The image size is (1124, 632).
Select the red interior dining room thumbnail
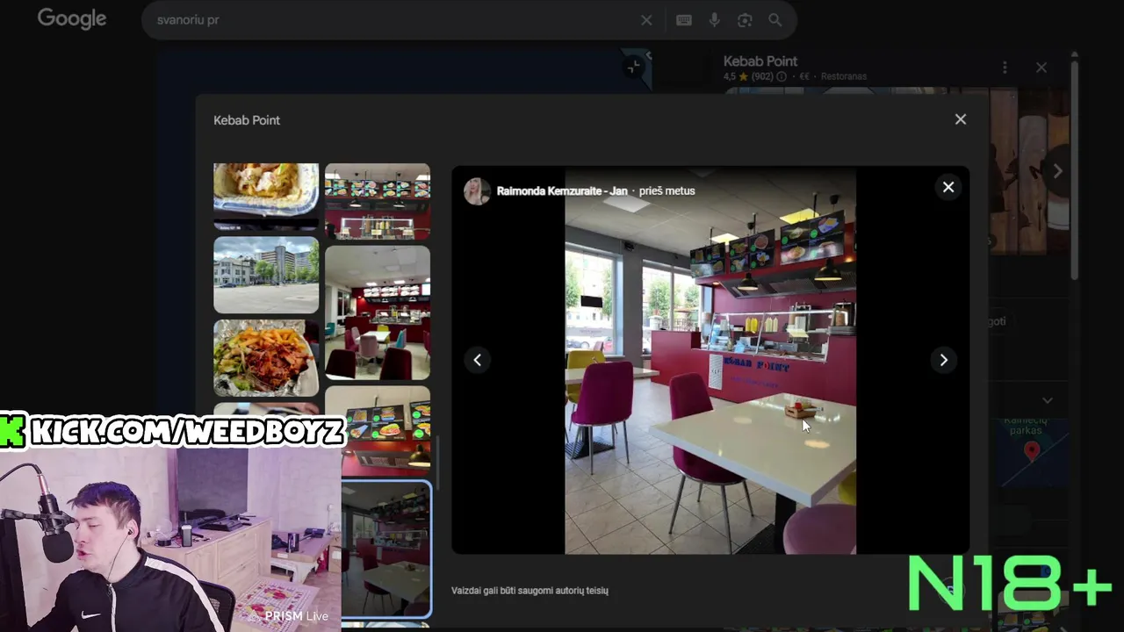pos(378,312)
